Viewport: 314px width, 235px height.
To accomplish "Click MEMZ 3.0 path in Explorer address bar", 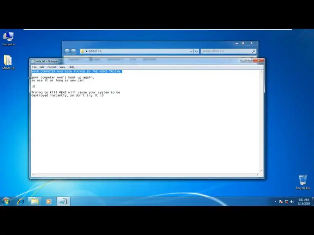I will 95,51.
